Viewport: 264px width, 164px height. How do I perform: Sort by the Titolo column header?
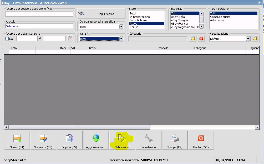123,48
